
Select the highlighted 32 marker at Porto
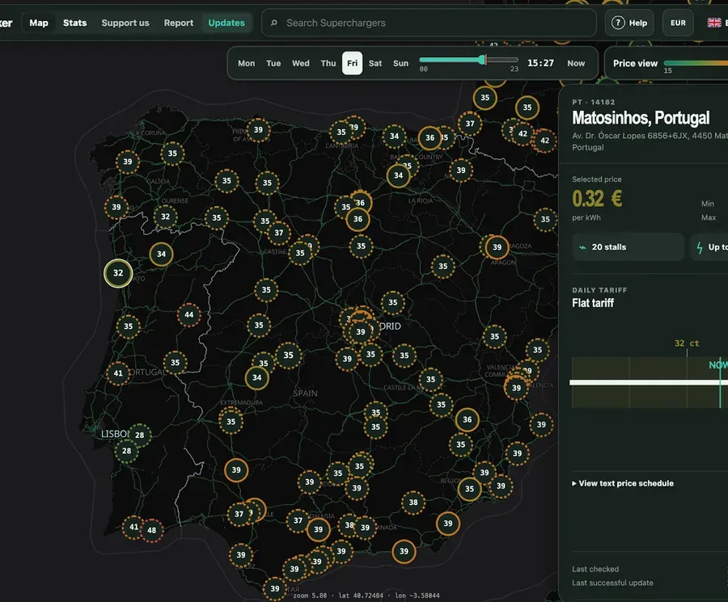pyautogui.click(x=118, y=273)
